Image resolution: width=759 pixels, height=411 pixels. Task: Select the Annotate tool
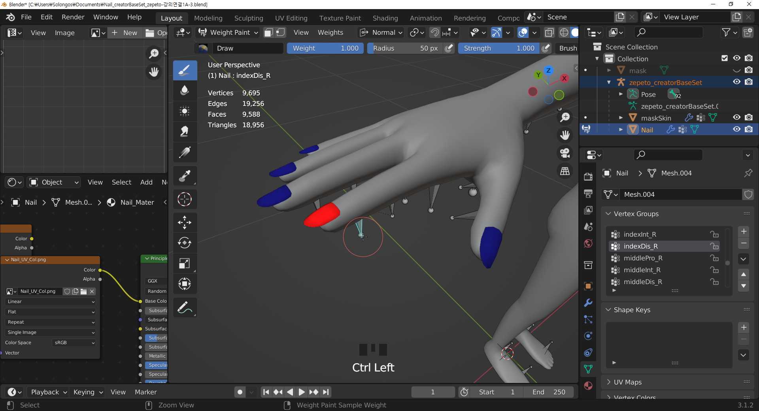click(x=185, y=307)
